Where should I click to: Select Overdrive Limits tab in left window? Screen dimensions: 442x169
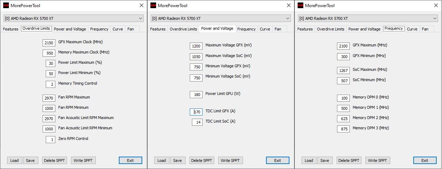tap(36, 28)
